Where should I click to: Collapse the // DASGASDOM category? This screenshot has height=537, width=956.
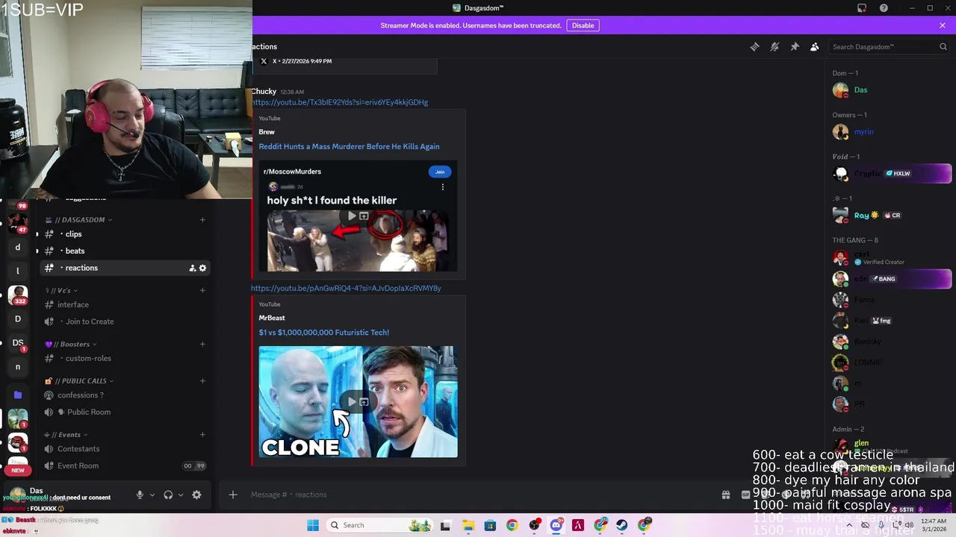tap(78, 220)
